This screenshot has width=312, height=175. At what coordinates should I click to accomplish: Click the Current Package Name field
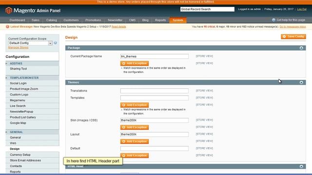click(155, 56)
